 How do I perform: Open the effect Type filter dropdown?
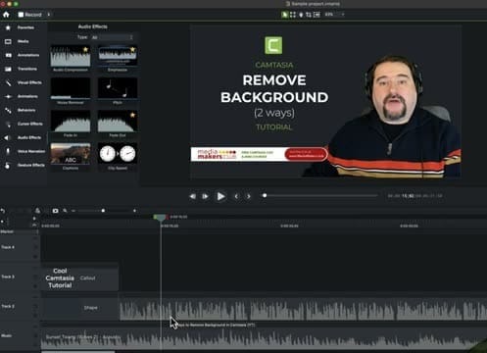pos(113,37)
